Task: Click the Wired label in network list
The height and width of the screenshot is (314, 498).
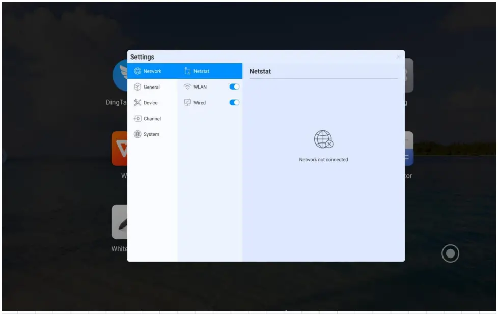Action: pos(200,103)
